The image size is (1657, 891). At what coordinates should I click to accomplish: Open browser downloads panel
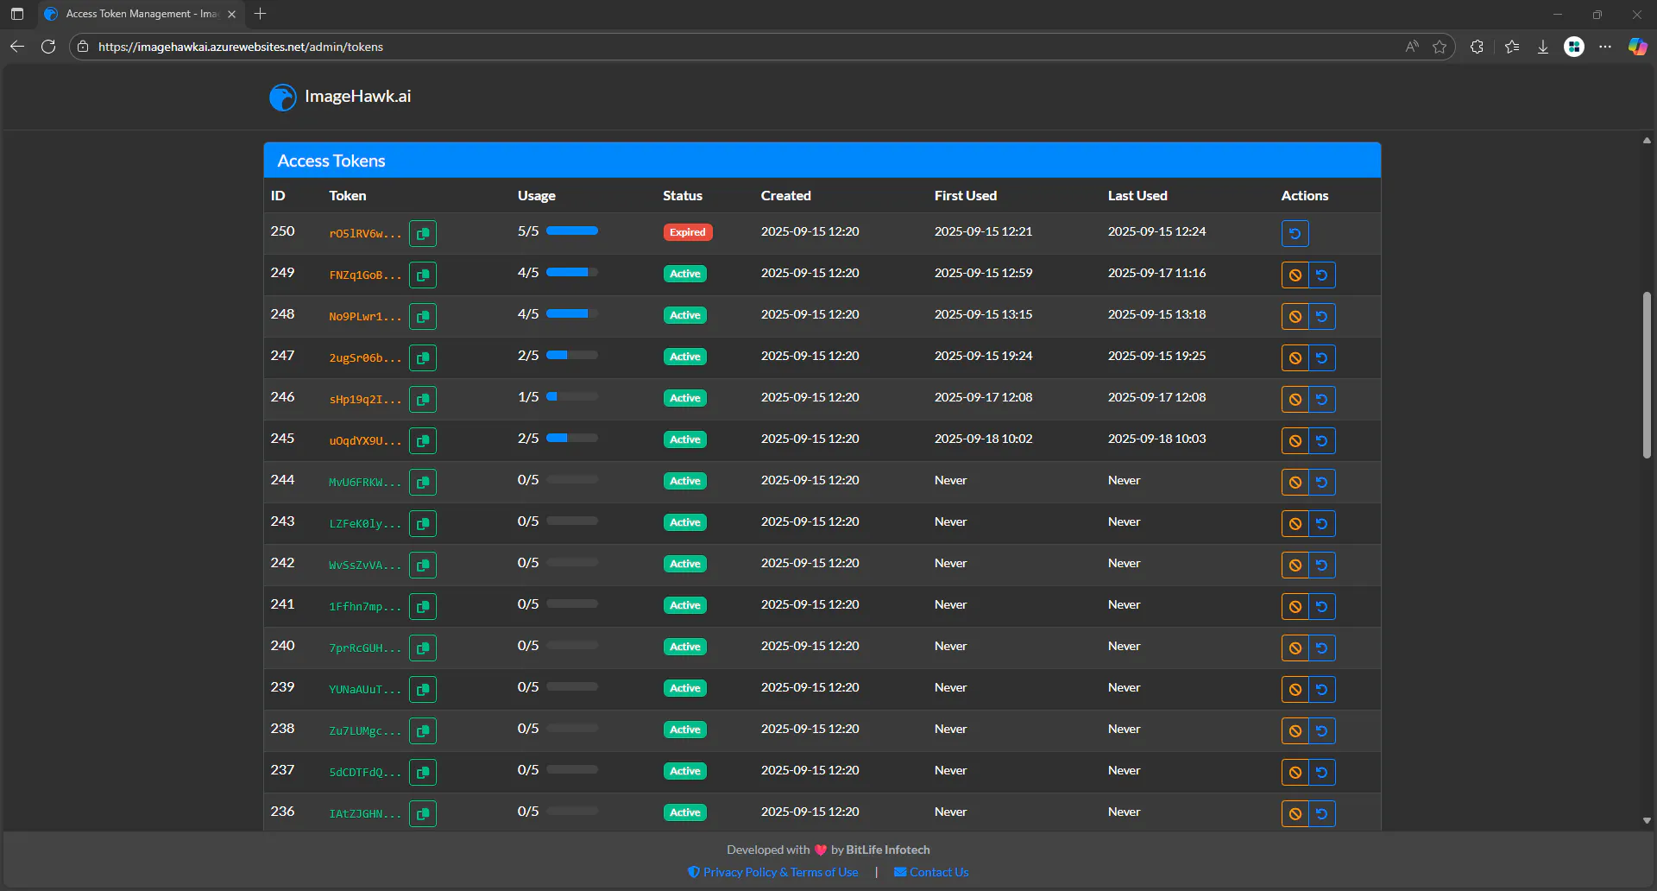pos(1543,47)
